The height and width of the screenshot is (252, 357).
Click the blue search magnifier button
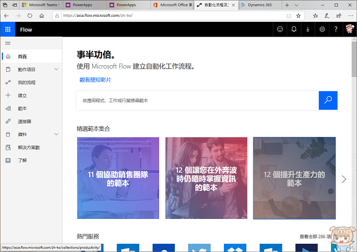(x=328, y=100)
